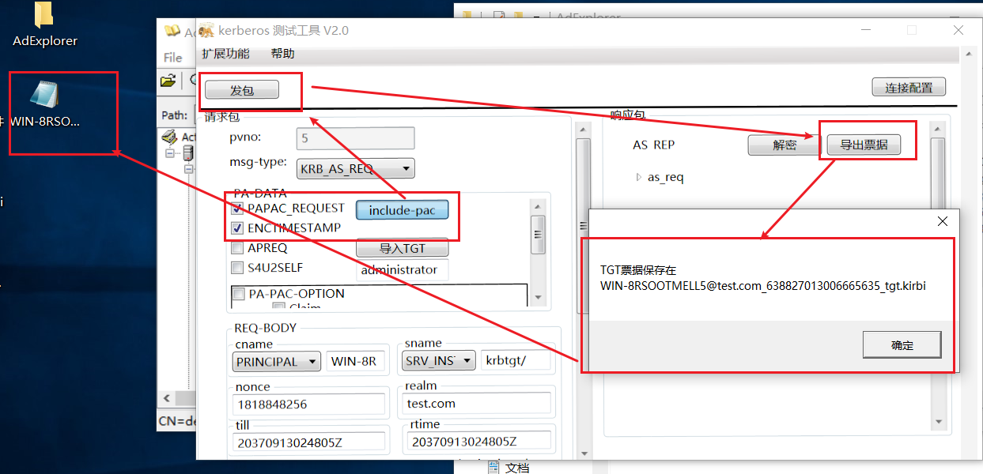Click the AdExplorer book icon in title bar

[x=172, y=31]
